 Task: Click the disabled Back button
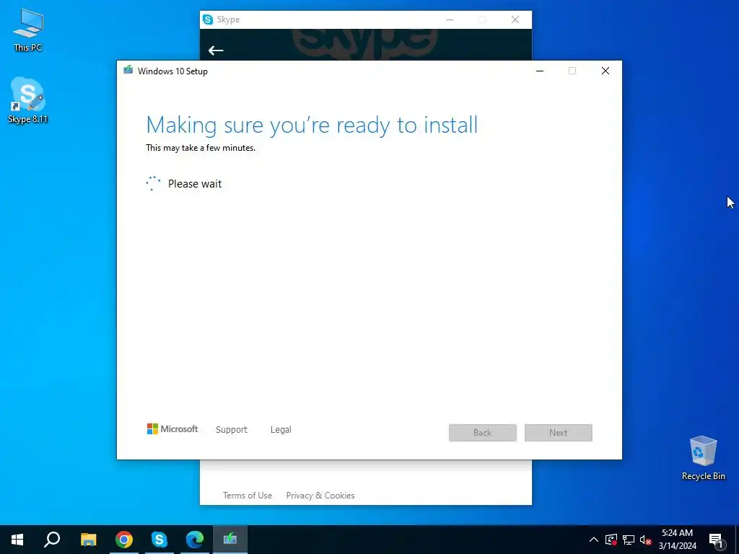coord(483,433)
